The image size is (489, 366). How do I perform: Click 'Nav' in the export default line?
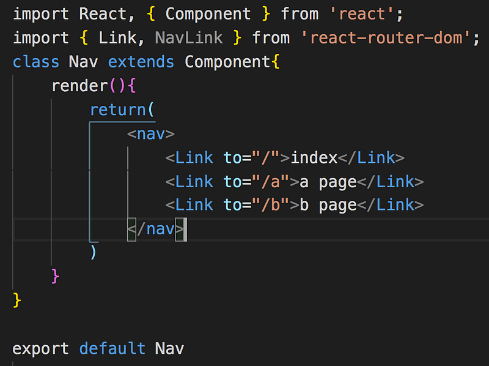(x=169, y=349)
